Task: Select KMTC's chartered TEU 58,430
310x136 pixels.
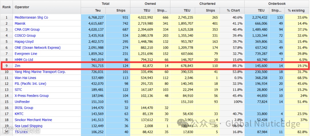Action: (x=183, y=114)
